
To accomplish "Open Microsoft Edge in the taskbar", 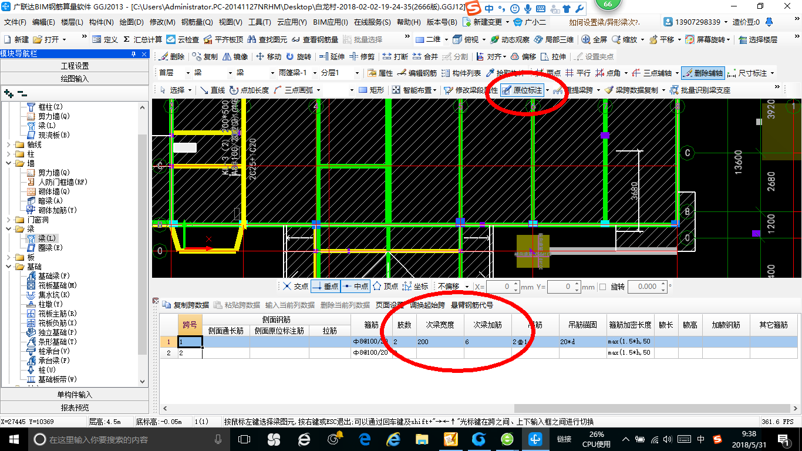I will pyautogui.click(x=365, y=439).
